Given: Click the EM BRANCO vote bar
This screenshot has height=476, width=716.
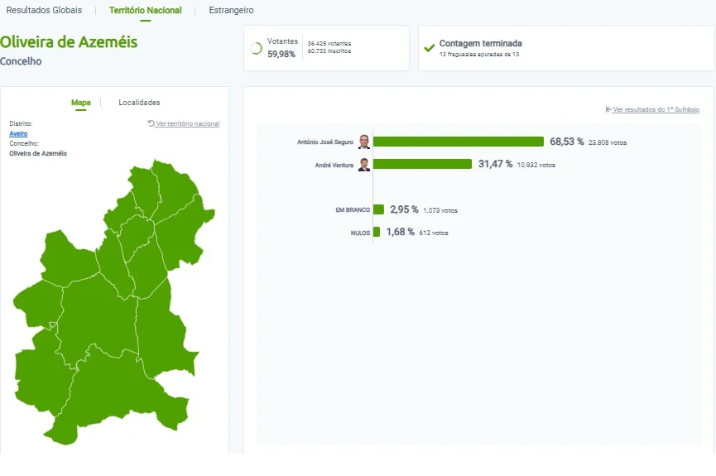Looking at the screenshot, I should (x=378, y=209).
